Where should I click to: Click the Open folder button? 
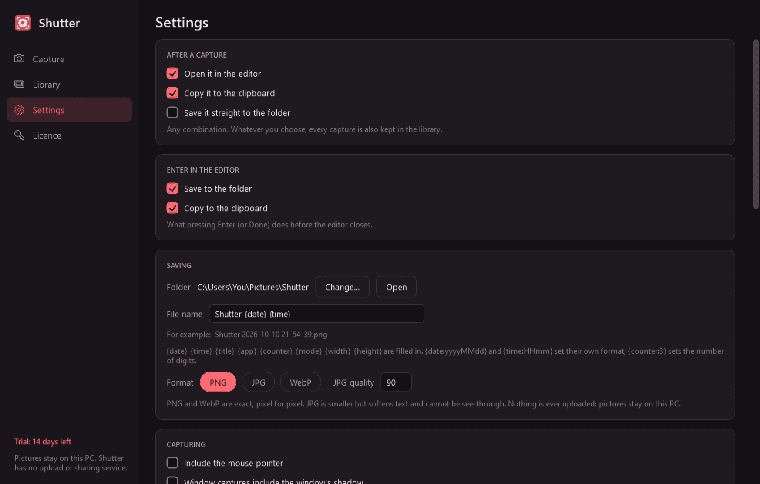pyautogui.click(x=396, y=287)
